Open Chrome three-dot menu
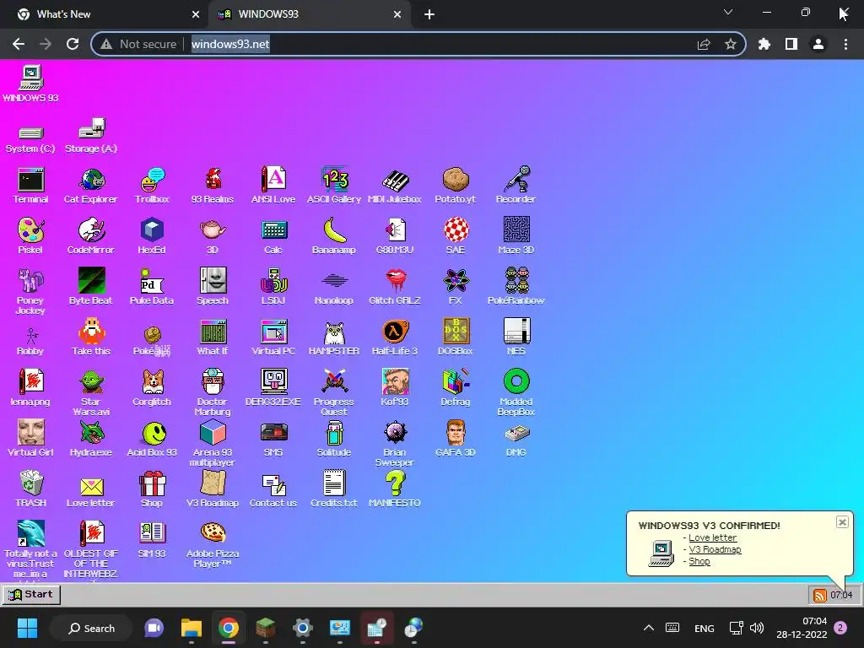 click(845, 44)
